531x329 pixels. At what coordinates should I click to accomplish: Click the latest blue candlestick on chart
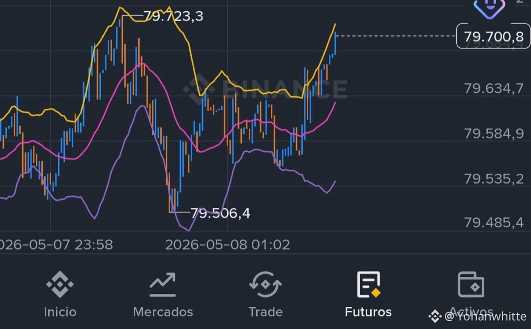click(x=335, y=43)
